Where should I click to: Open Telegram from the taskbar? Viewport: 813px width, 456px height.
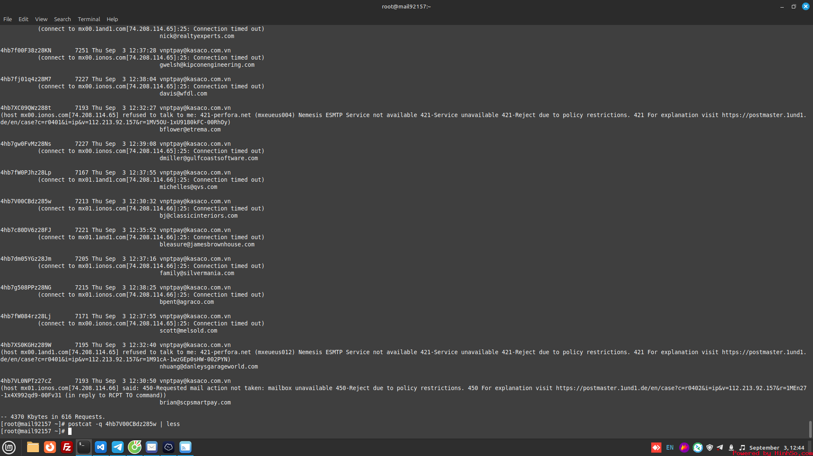coord(118,447)
